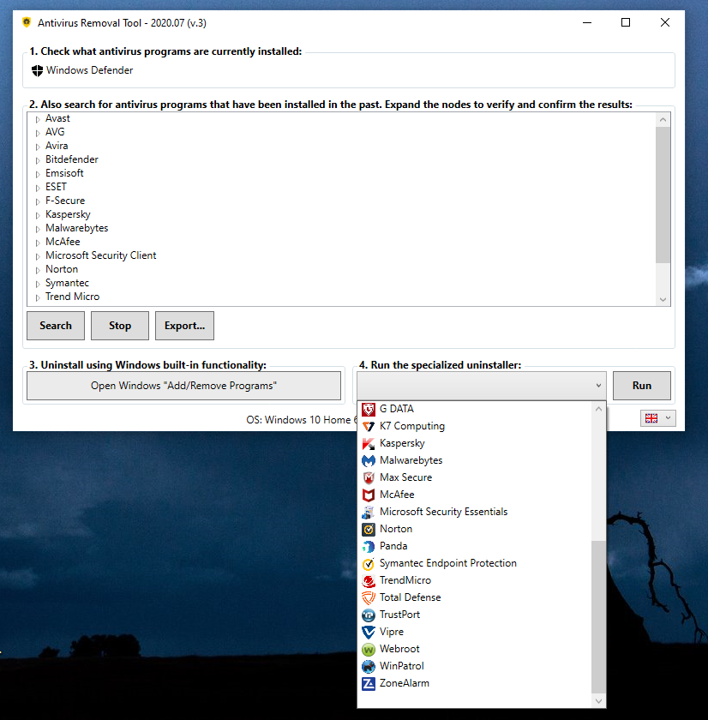Click the ZoneAlarm icon
Image resolution: width=708 pixels, height=720 pixels.
pyautogui.click(x=369, y=683)
